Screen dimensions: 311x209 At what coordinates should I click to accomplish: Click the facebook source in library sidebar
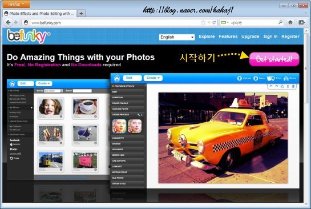point(15,140)
